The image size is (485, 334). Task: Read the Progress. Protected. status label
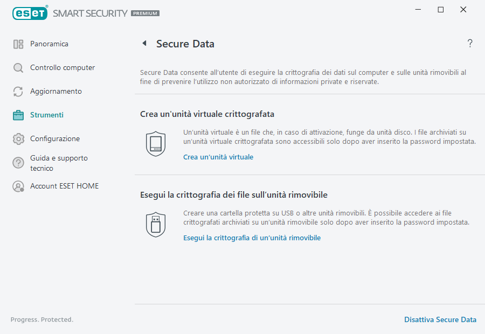(x=42, y=319)
